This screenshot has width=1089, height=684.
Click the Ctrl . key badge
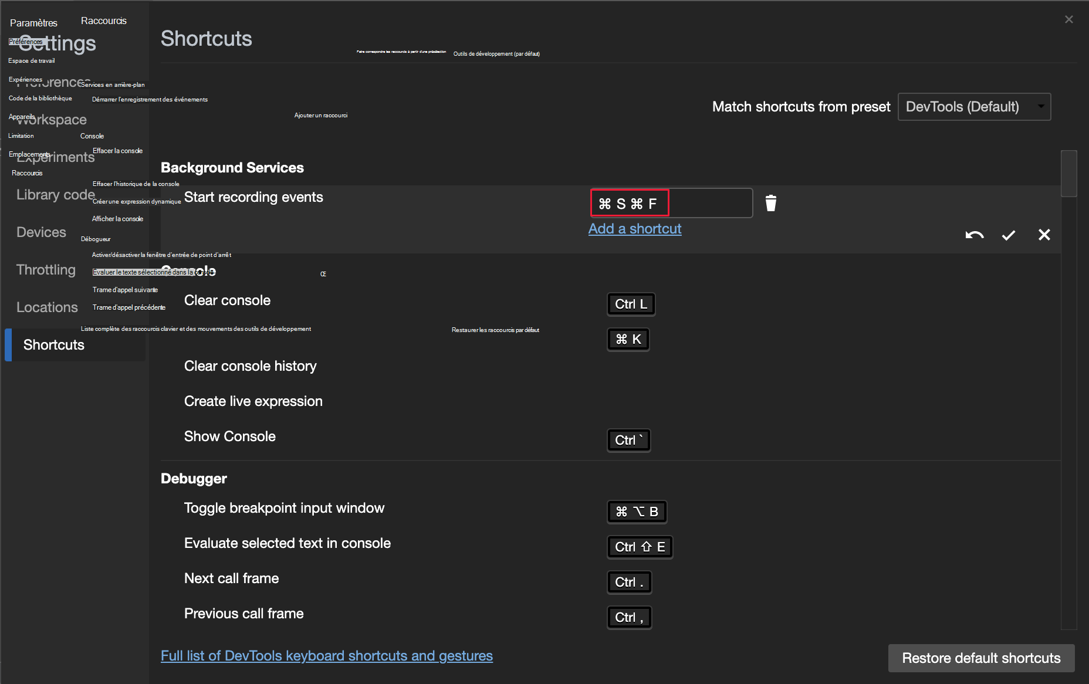629,583
